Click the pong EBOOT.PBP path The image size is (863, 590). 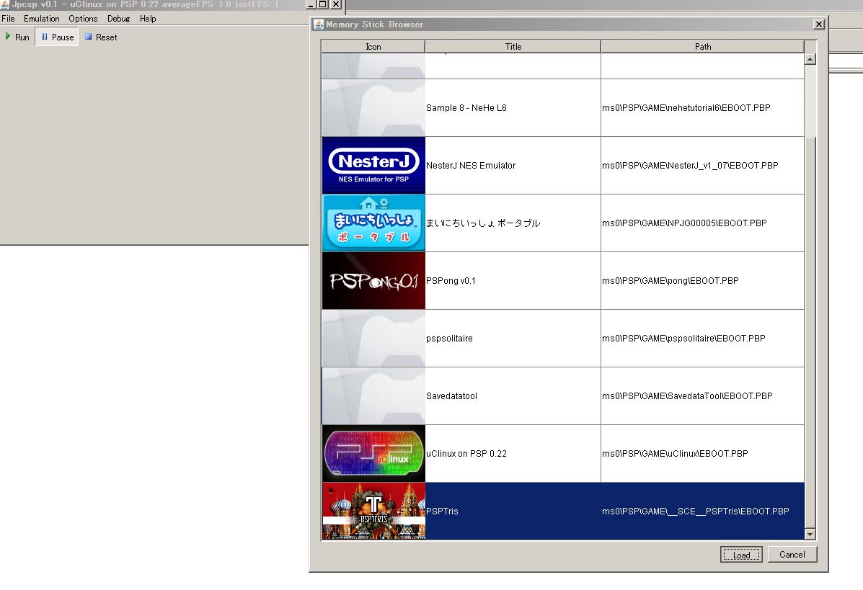click(671, 281)
